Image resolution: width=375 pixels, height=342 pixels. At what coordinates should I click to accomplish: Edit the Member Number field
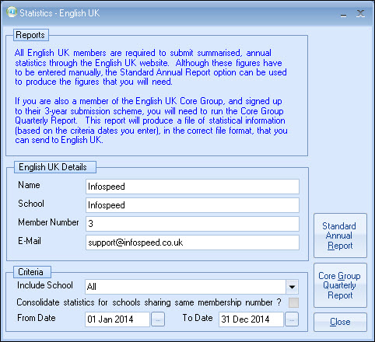click(x=192, y=224)
